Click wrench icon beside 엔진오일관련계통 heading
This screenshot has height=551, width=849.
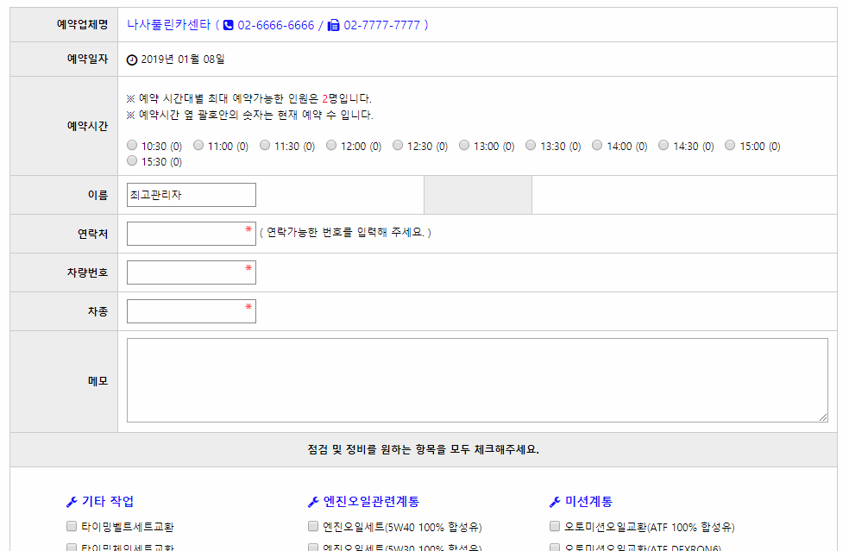point(313,502)
